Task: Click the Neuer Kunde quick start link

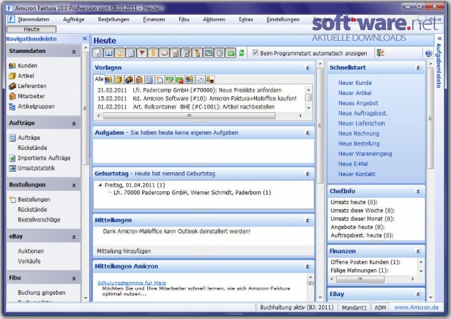Action: [355, 83]
